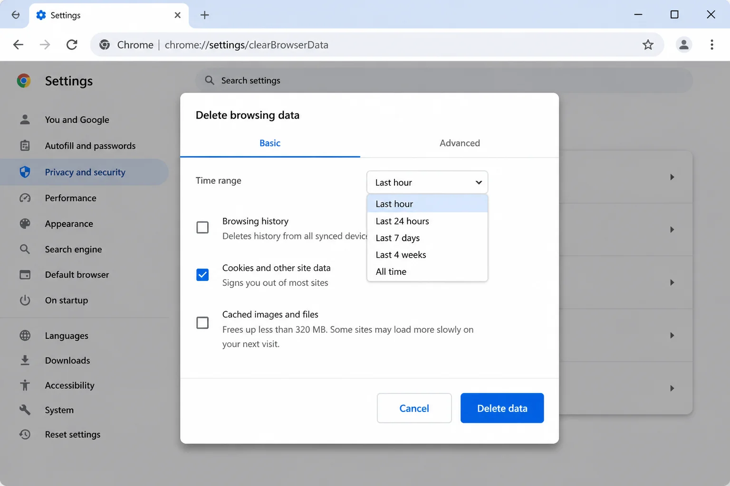Close the Settings tab
The image size is (730, 486).
(177, 15)
